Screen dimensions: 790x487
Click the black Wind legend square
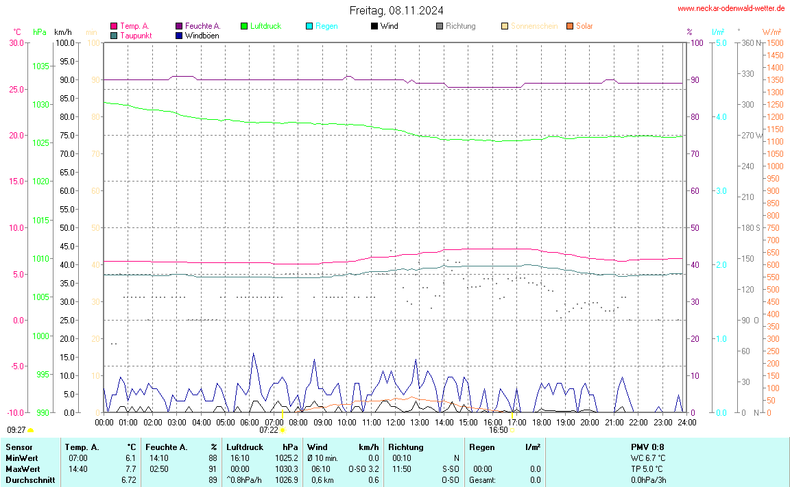tap(374, 26)
